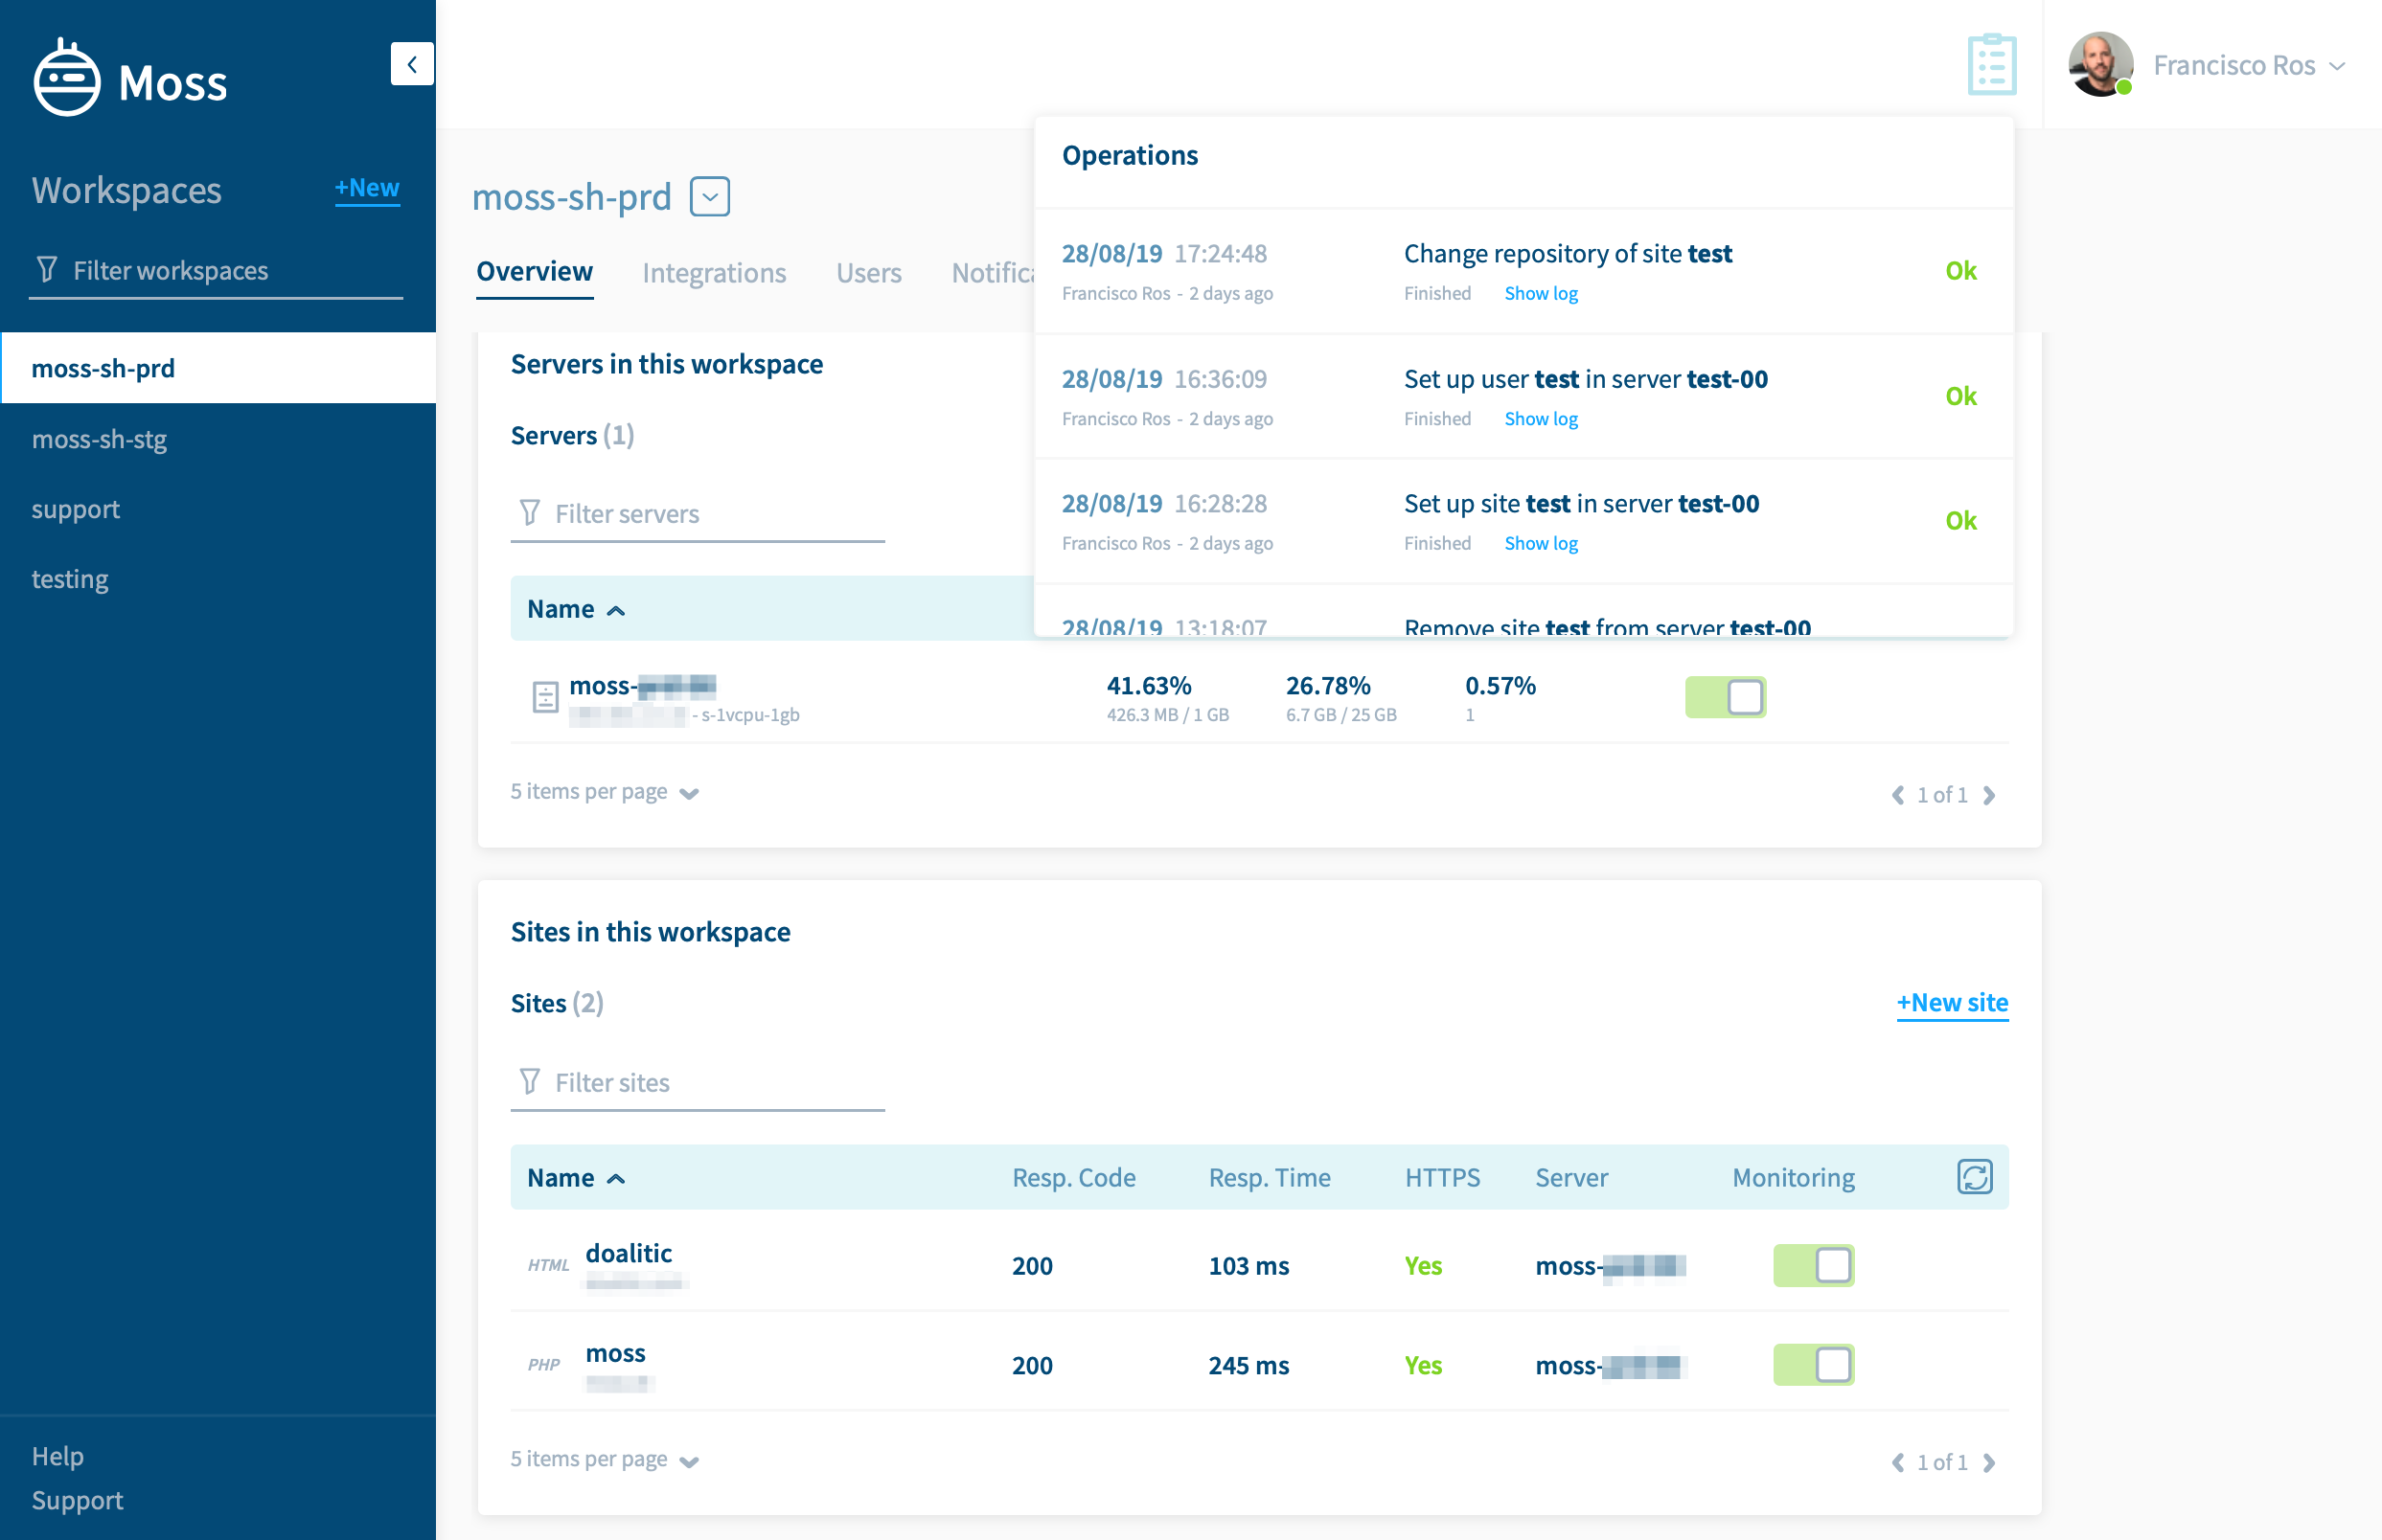
Task: Click the server icon beside moss server row
Action: pyautogui.click(x=545, y=697)
